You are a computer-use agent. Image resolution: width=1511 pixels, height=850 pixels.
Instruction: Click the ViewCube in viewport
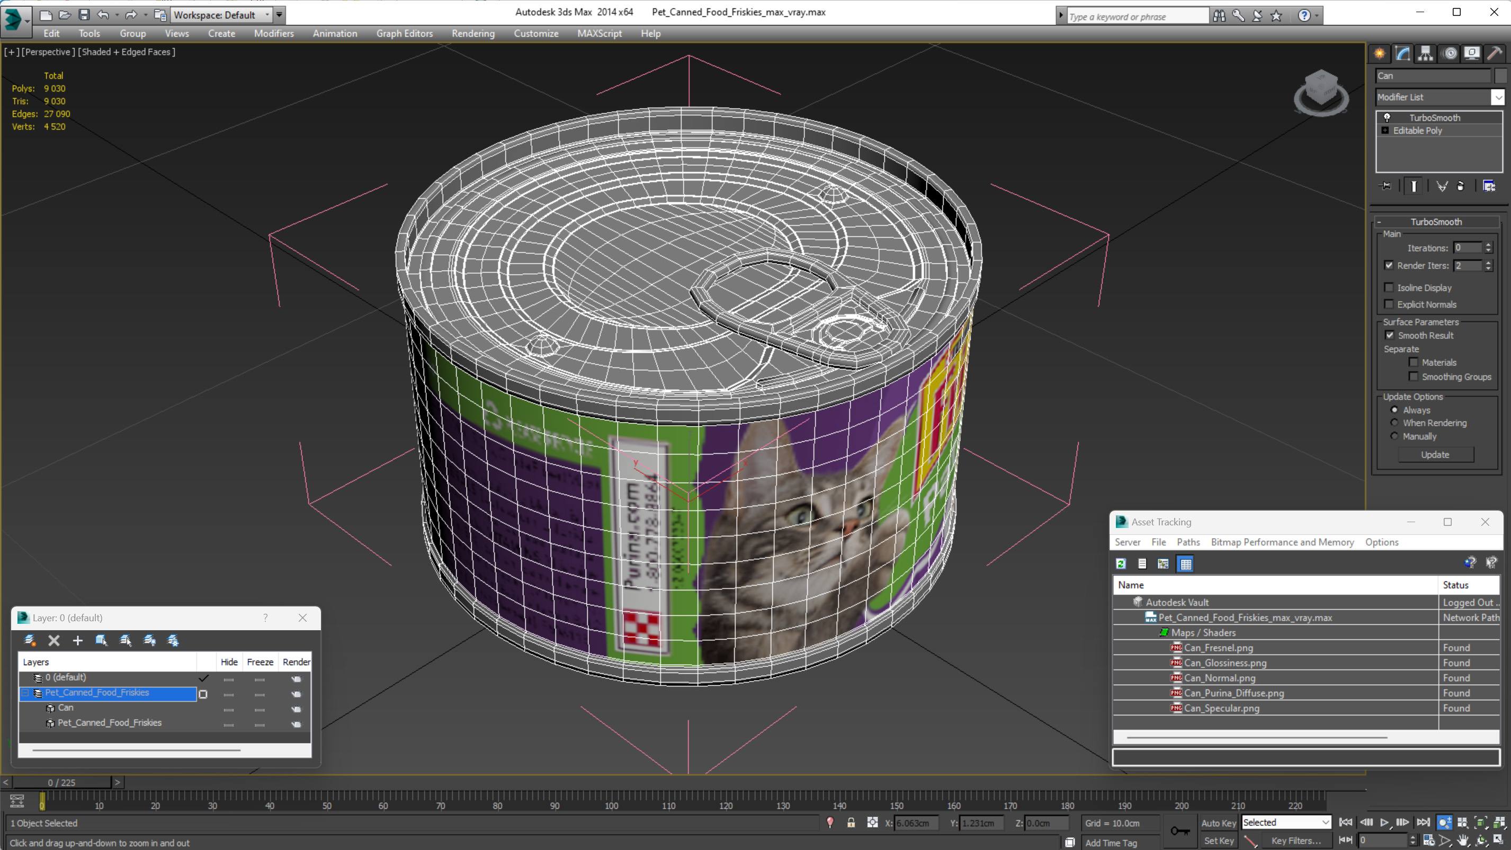1321,93
